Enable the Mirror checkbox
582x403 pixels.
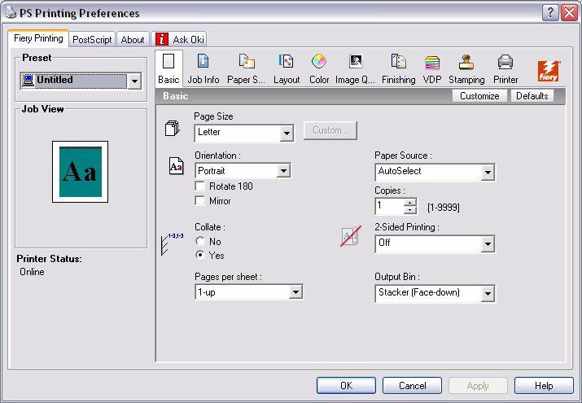tap(200, 201)
